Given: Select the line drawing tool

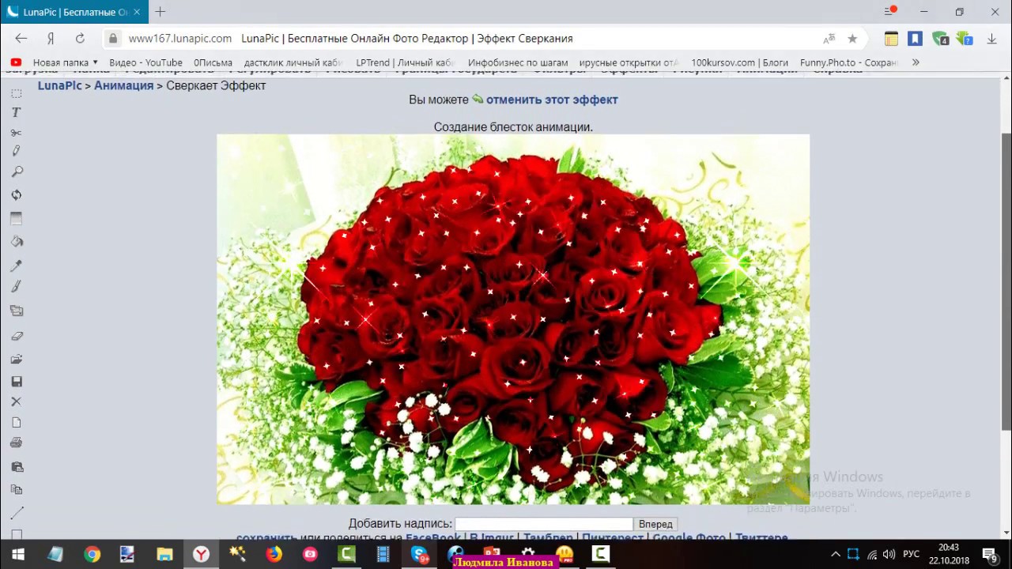Looking at the screenshot, I should point(17,513).
